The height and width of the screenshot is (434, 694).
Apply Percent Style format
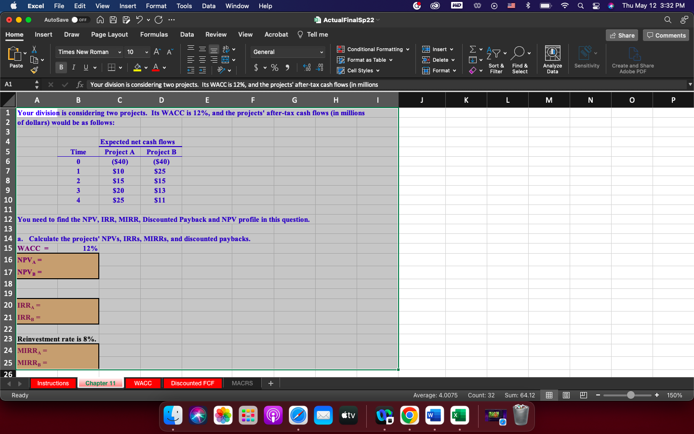(275, 68)
